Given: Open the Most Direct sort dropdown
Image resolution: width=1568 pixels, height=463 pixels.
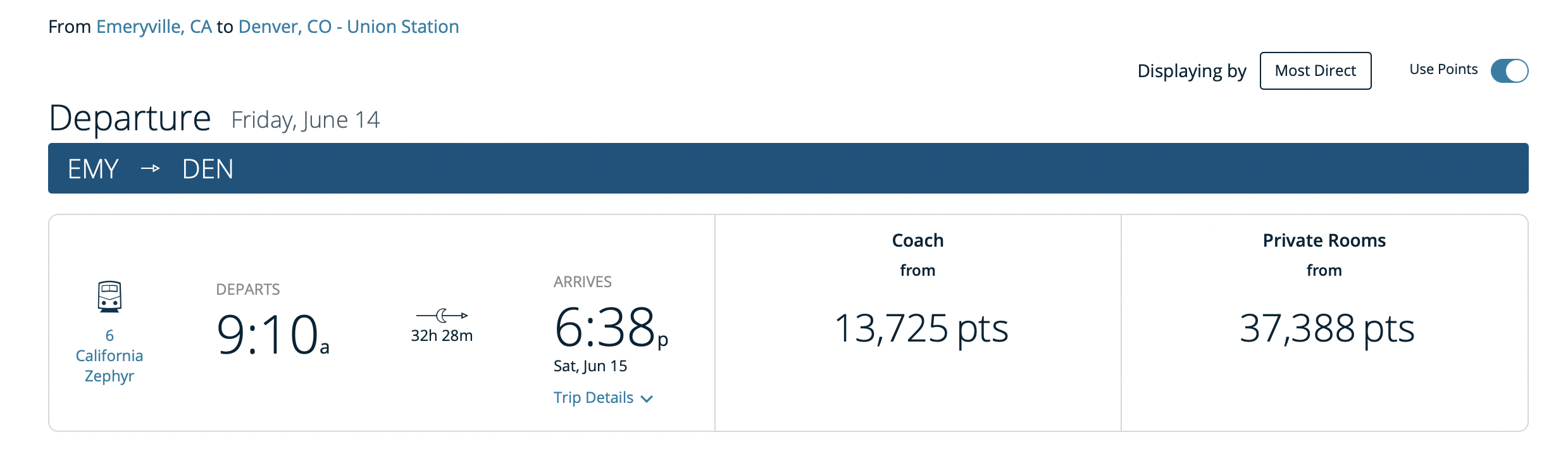Looking at the screenshot, I should coord(1316,71).
